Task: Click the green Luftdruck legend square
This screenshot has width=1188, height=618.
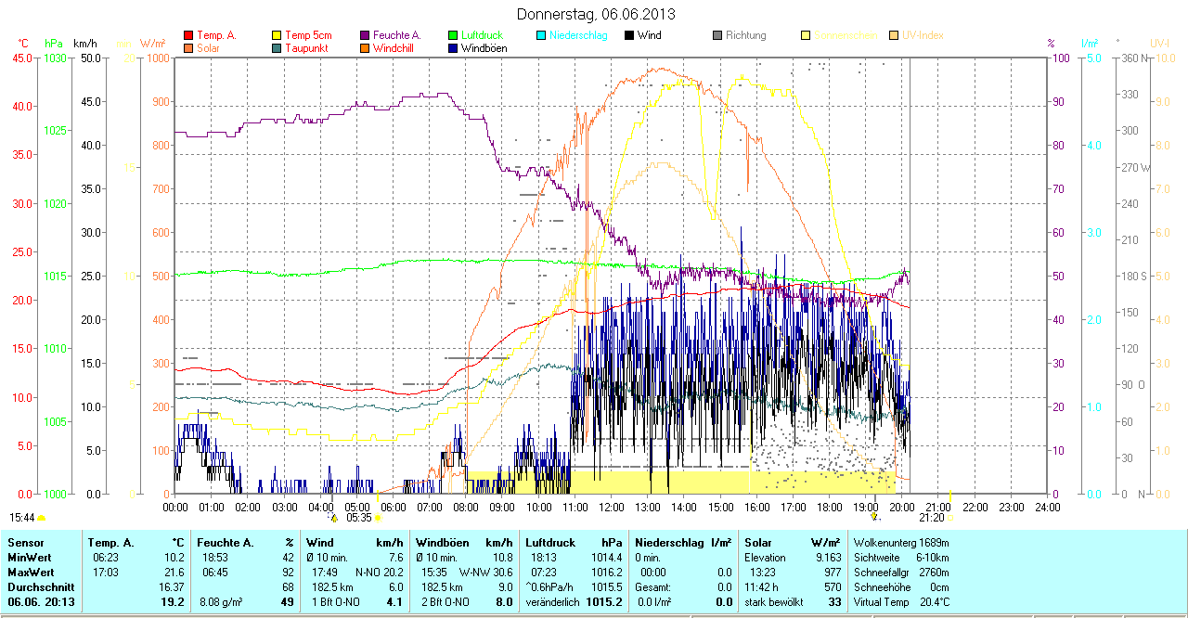Action: click(452, 35)
